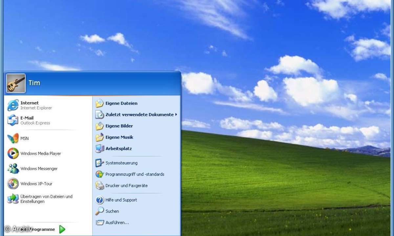Choose Windows Media Player label
394x236 pixels.
(41, 153)
